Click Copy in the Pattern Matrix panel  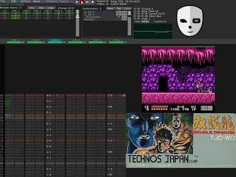(51, 8)
